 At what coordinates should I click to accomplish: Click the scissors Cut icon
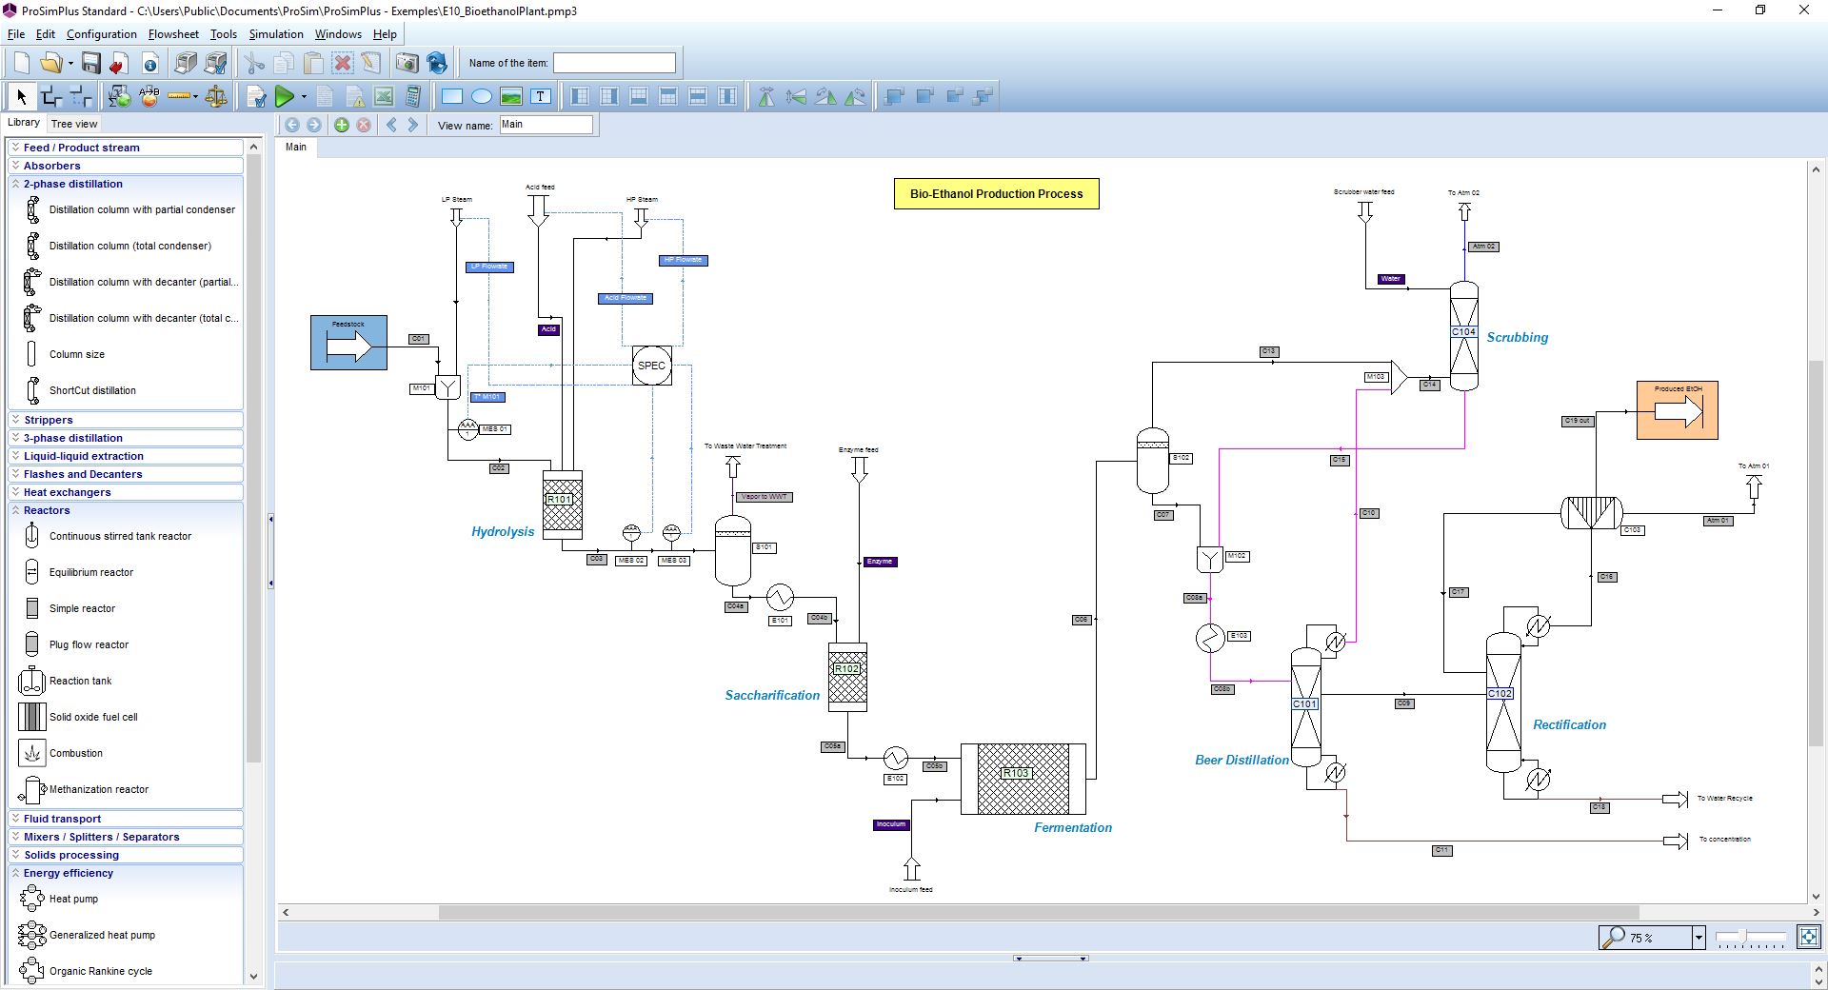pyautogui.click(x=254, y=64)
